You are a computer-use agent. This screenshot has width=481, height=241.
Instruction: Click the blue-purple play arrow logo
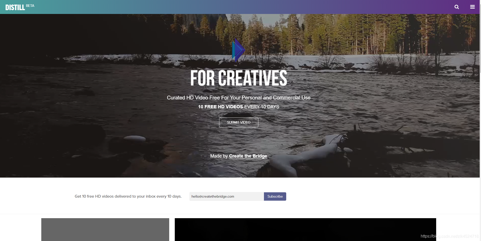pyautogui.click(x=238, y=50)
